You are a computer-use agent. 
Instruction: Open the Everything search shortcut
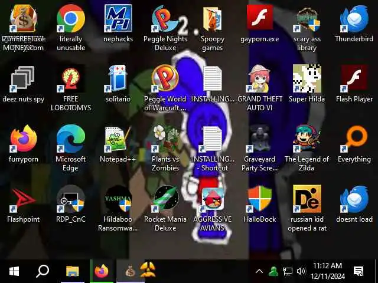tap(354, 139)
